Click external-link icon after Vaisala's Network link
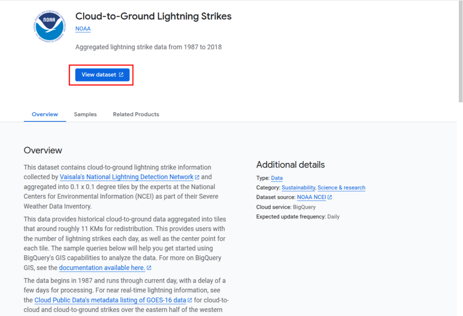Screen dimensions: 463x316 point(197,177)
